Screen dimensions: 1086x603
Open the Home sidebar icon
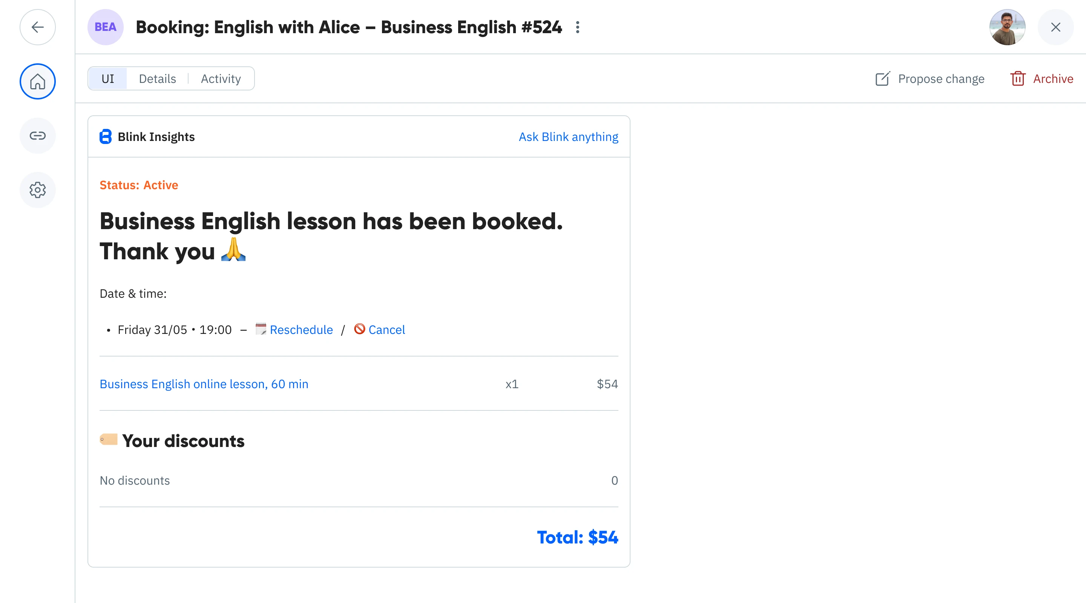click(x=38, y=81)
